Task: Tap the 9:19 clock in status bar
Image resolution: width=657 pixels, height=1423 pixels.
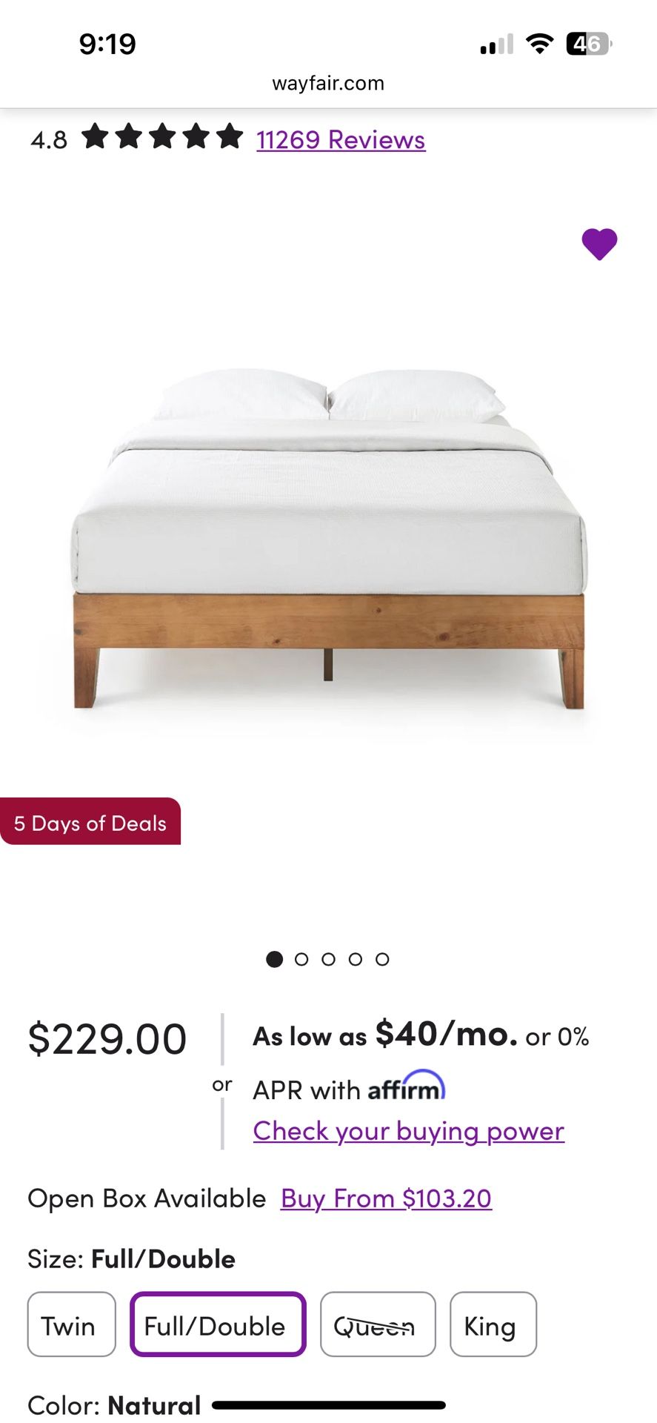Action: click(108, 44)
